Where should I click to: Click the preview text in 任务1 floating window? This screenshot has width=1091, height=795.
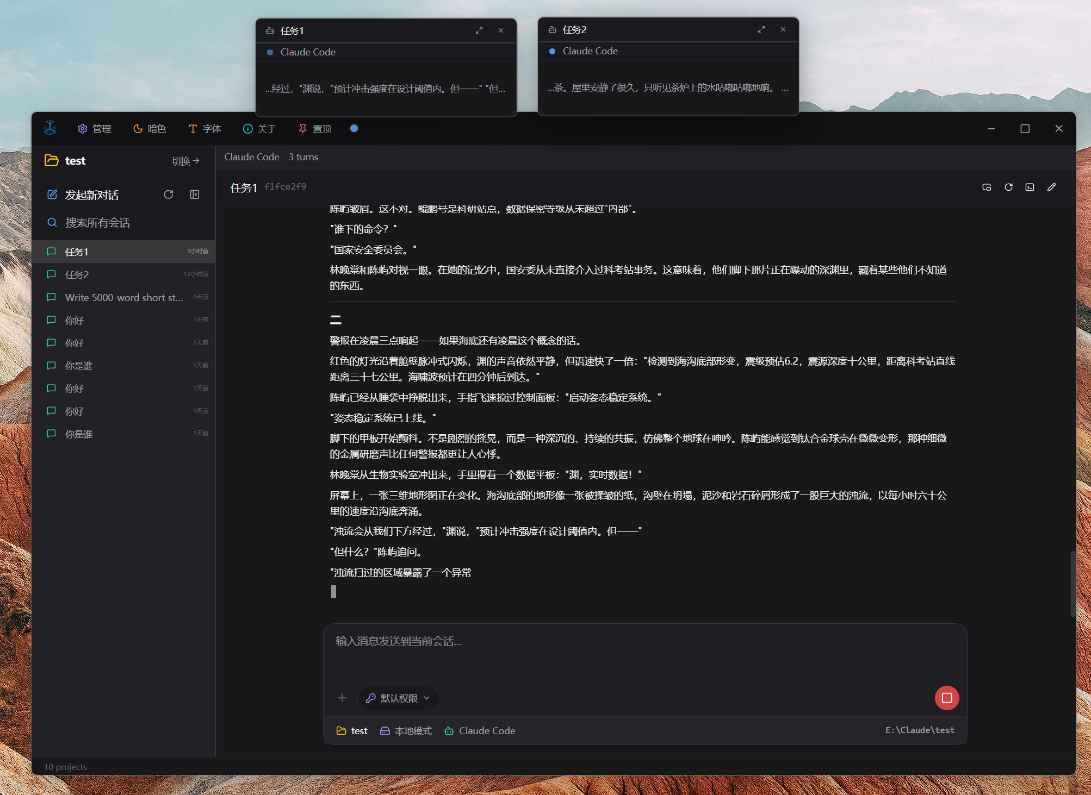coord(386,89)
